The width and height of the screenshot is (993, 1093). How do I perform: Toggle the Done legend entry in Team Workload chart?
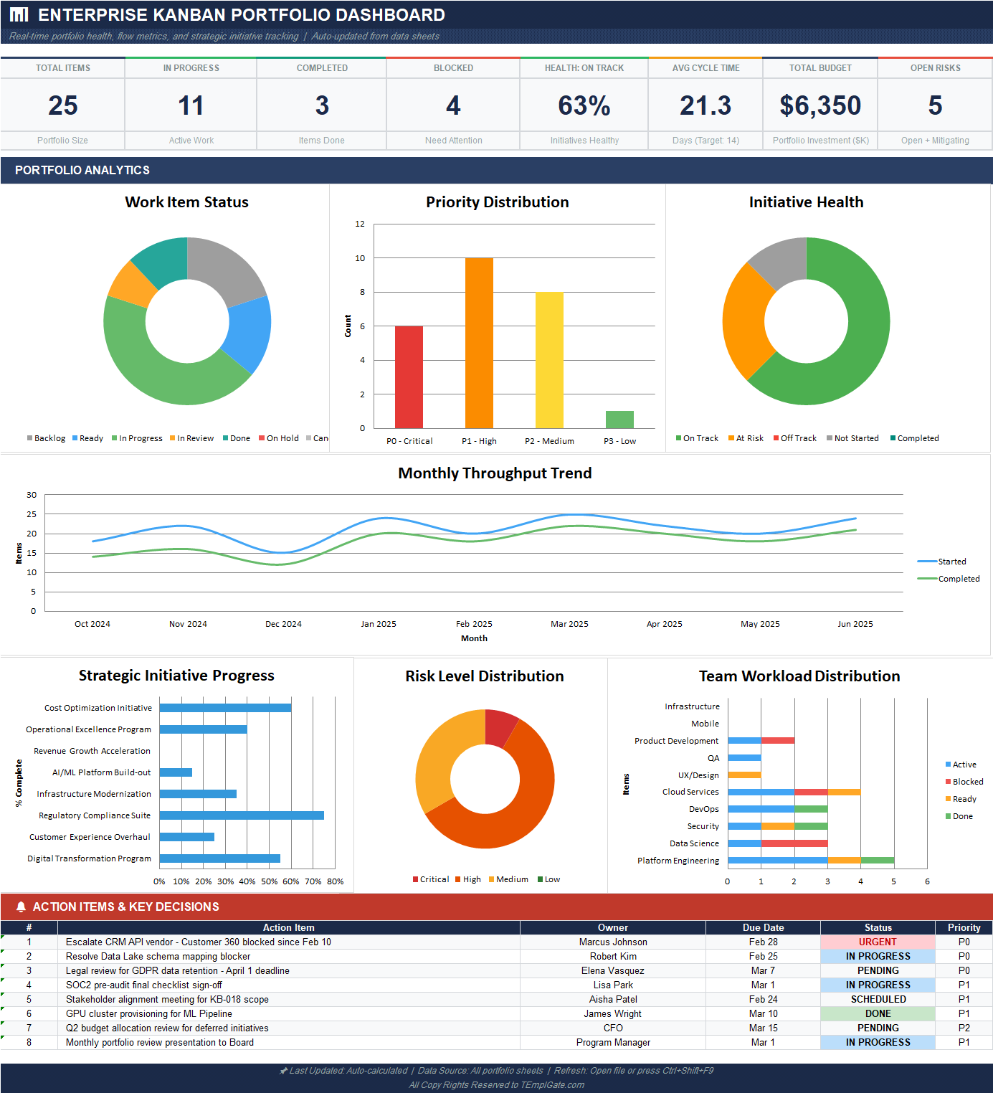click(x=949, y=816)
